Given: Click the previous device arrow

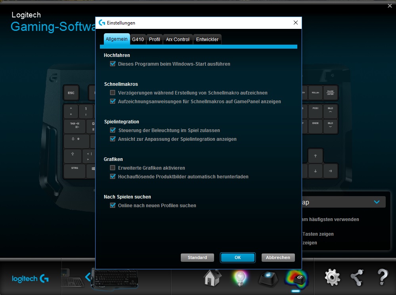Looking at the screenshot, I should pos(88,277).
